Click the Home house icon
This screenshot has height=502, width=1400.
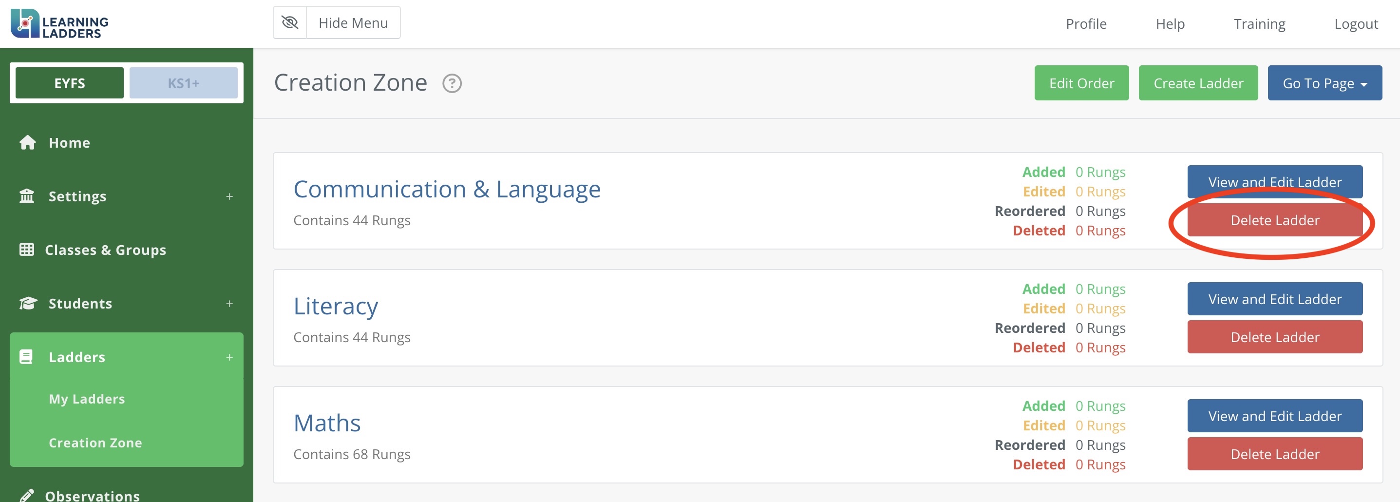28,142
